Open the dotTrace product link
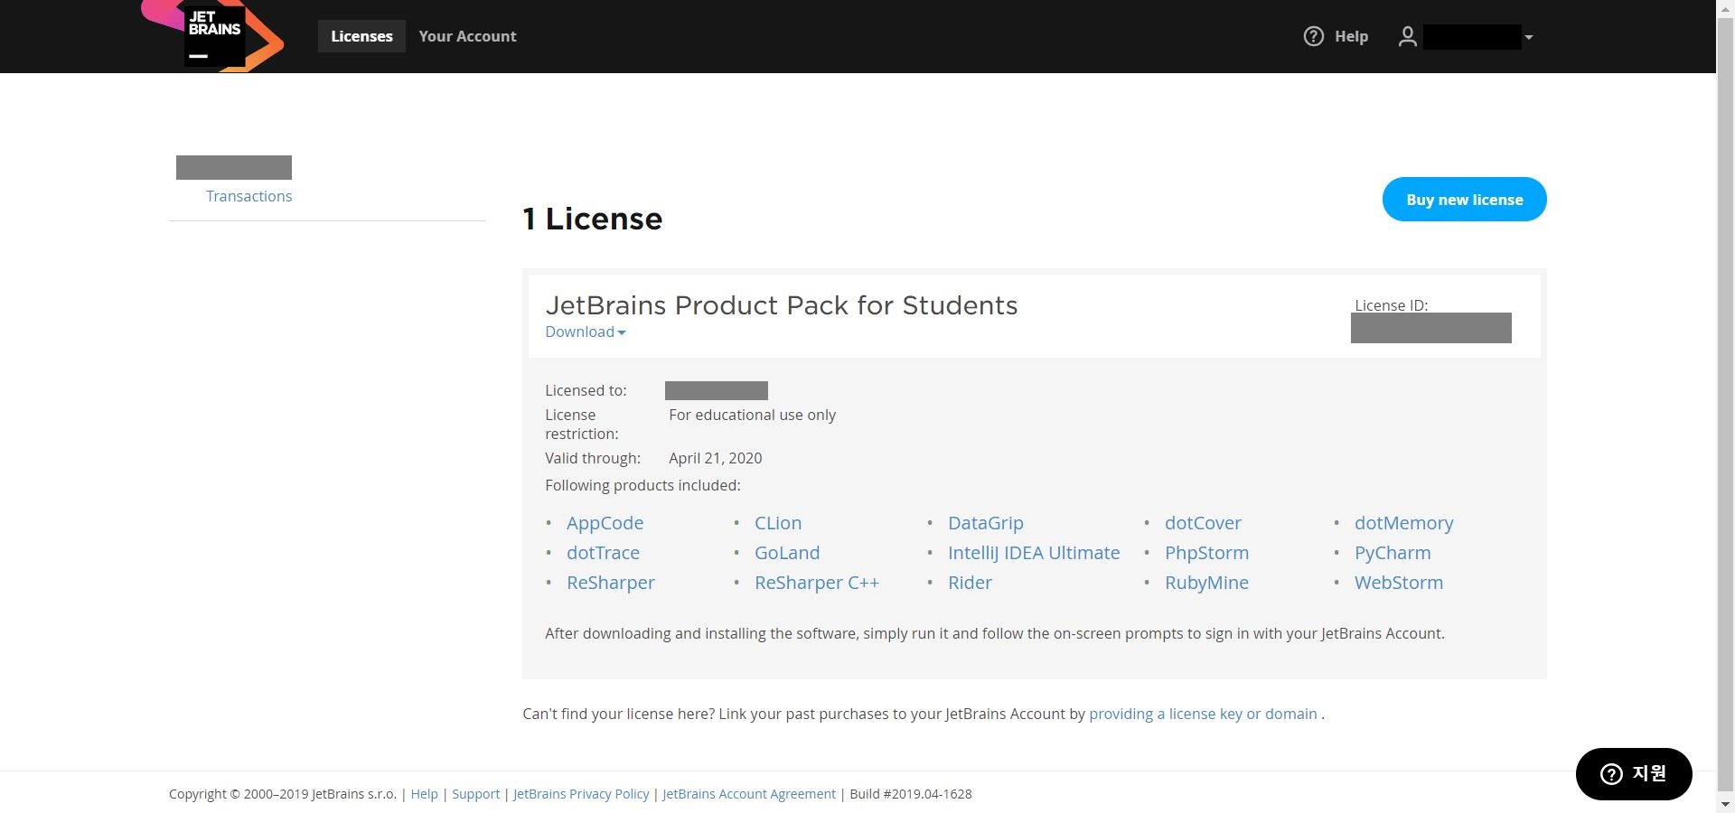The height and width of the screenshot is (813, 1735). coord(603,553)
